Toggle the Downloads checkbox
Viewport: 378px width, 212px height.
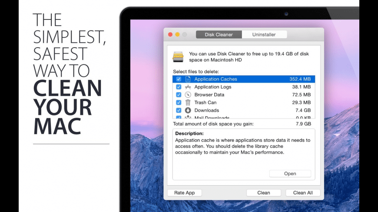tap(179, 110)
